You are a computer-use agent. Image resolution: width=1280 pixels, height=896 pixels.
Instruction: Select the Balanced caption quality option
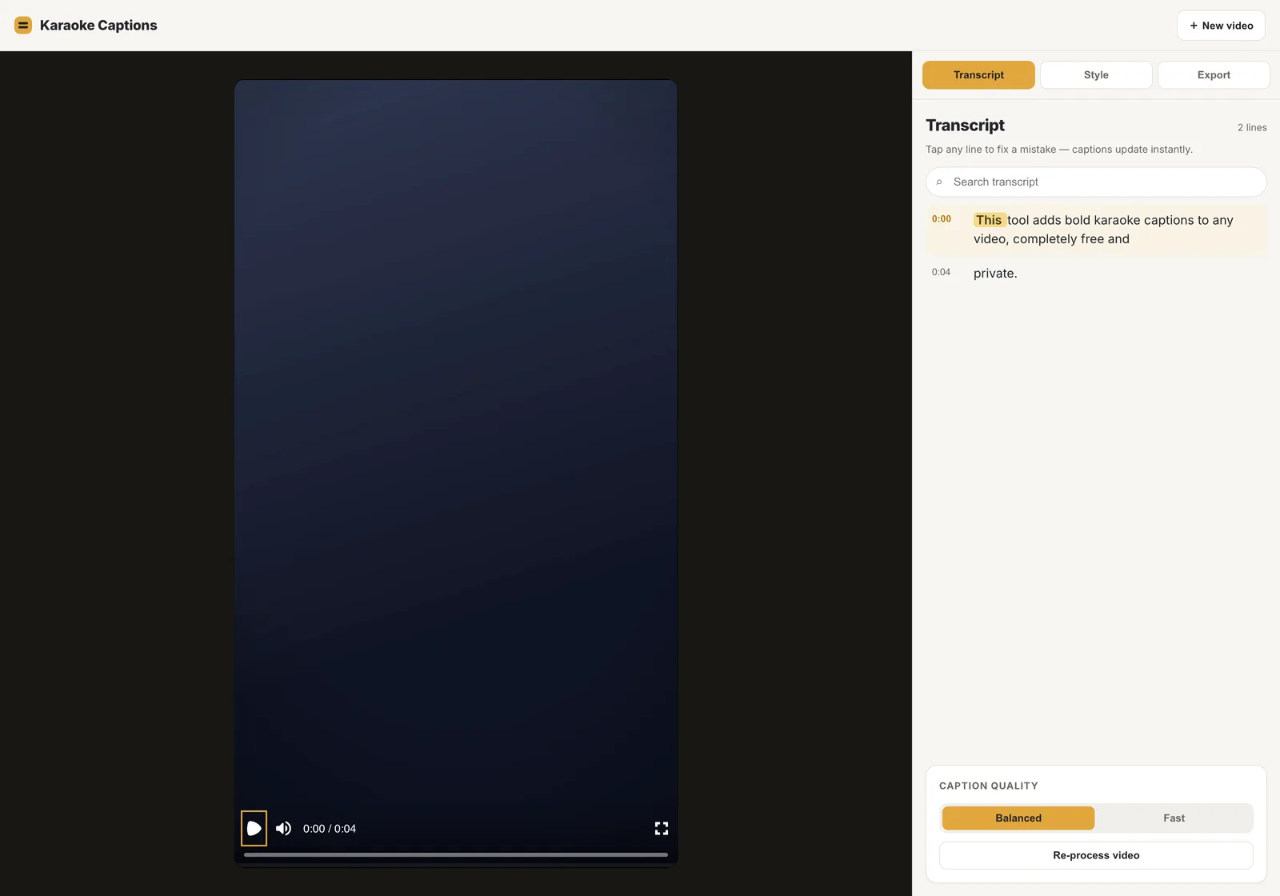coord(1018,818)
